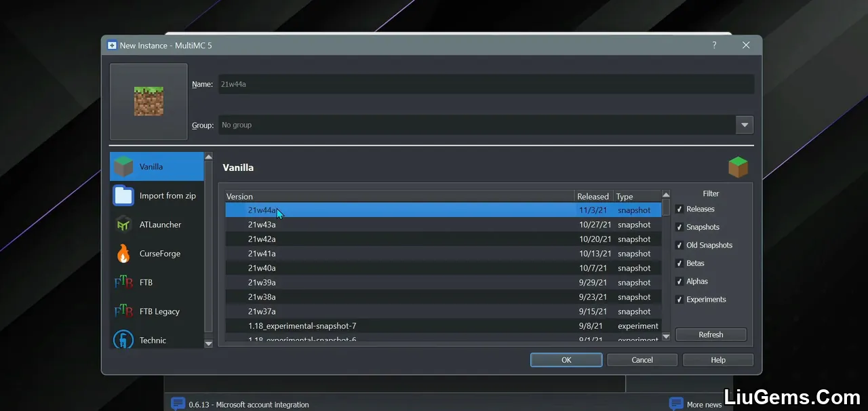This screenshot has width=868, height=411.
Task: Sort by the Version column header
Action: [x=400, y=197]
